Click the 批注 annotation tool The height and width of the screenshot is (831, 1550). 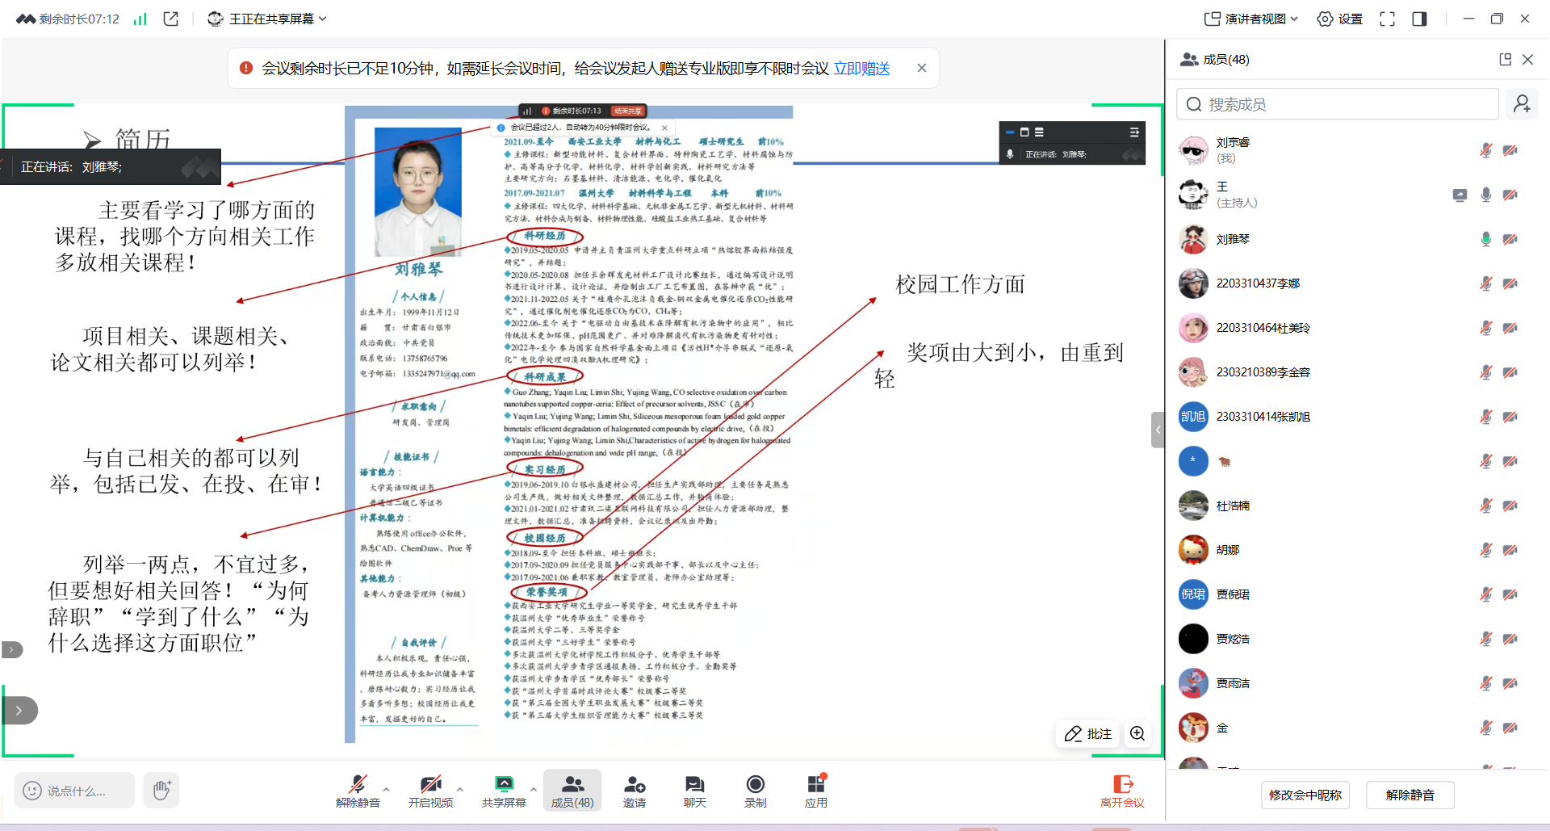(1087, 733)
